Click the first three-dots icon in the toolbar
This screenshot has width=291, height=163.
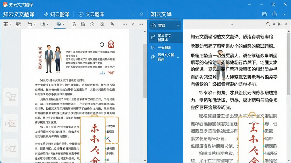pos(125,24)
